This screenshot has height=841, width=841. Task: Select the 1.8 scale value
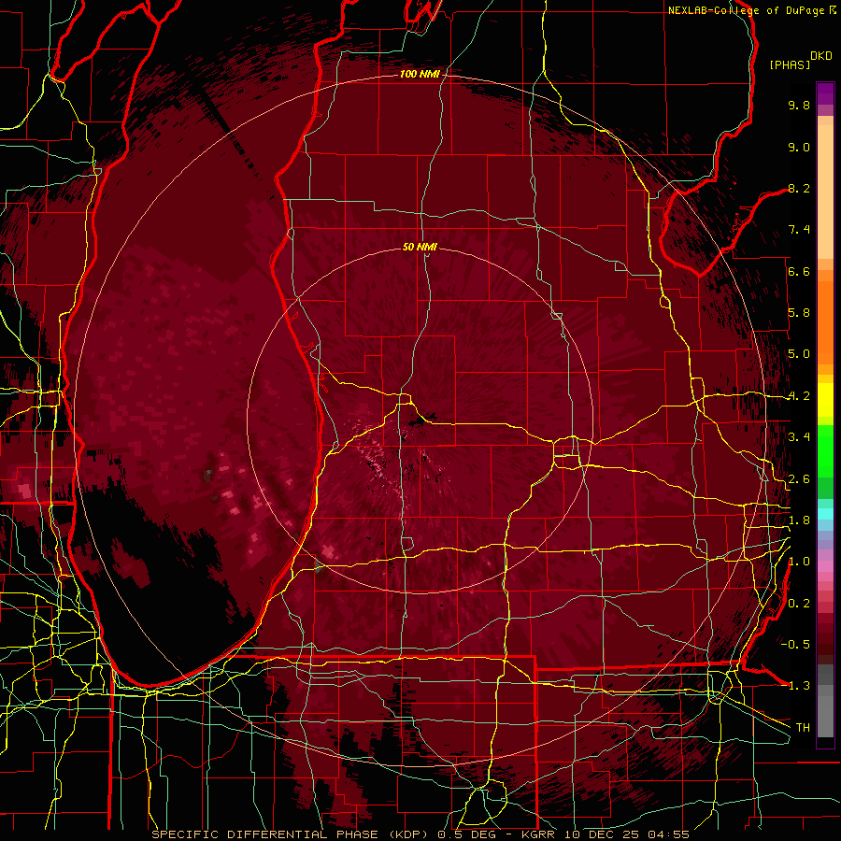point(799,520)
